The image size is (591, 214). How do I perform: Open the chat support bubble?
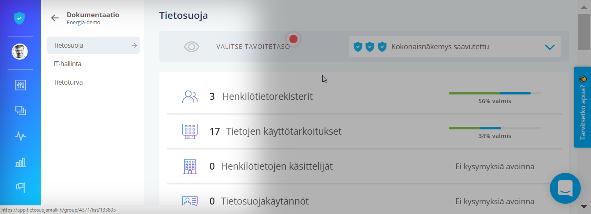[565, 189]
